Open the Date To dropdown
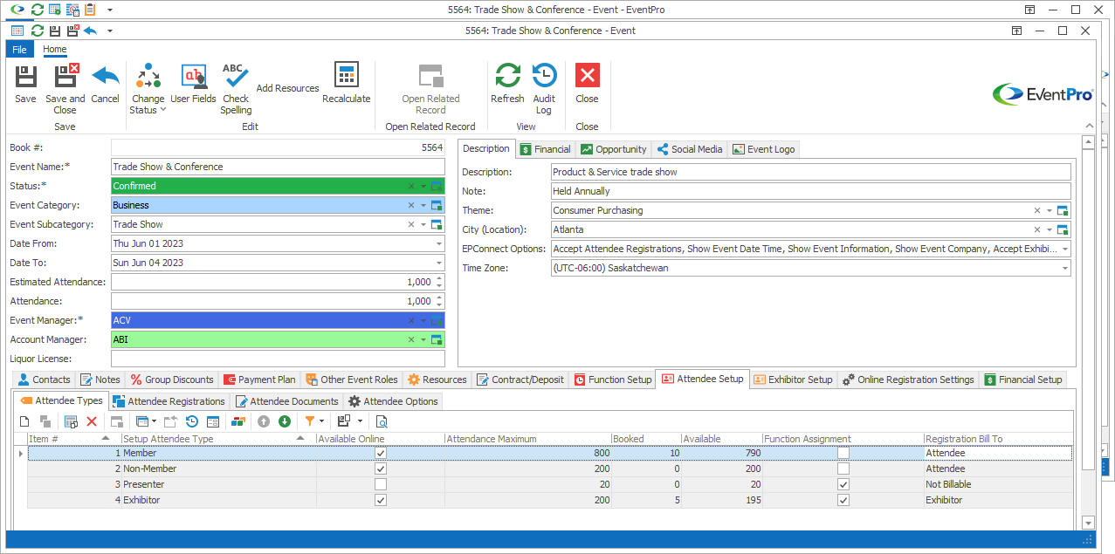1115x554 pixels. point(439,263)
